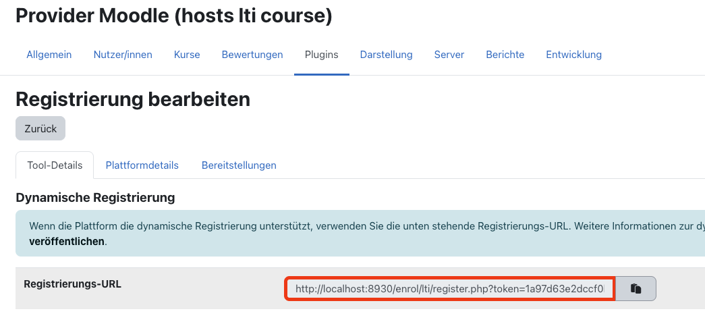Select the Plugins tab
Image resolution: width=705 pixels, height=322 pixels.
(x=322, y=55)
